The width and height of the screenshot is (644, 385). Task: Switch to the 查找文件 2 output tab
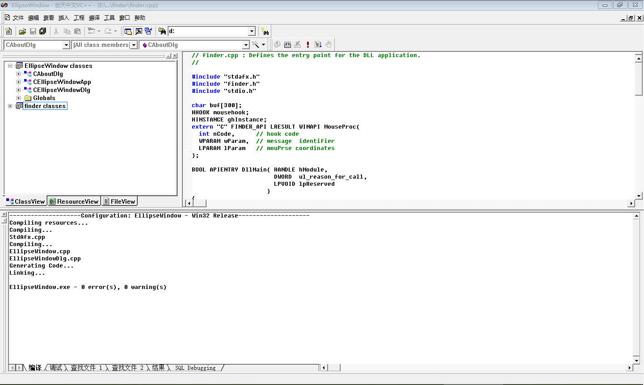[x=128, y=368]
